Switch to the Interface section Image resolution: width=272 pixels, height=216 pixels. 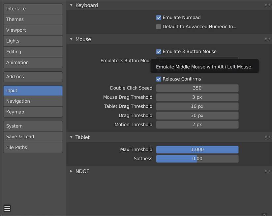[x=33, y=9]
